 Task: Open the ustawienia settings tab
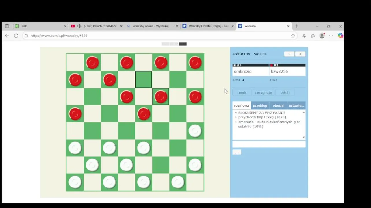click(x=296, y=105)
